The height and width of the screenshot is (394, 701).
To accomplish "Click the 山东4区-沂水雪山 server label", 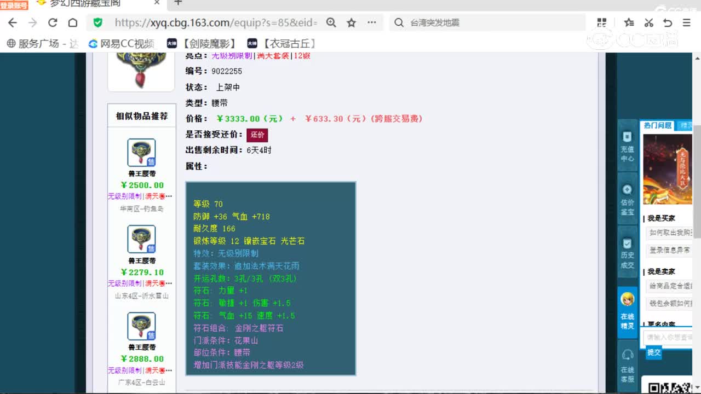I will (x=142, y=296).
